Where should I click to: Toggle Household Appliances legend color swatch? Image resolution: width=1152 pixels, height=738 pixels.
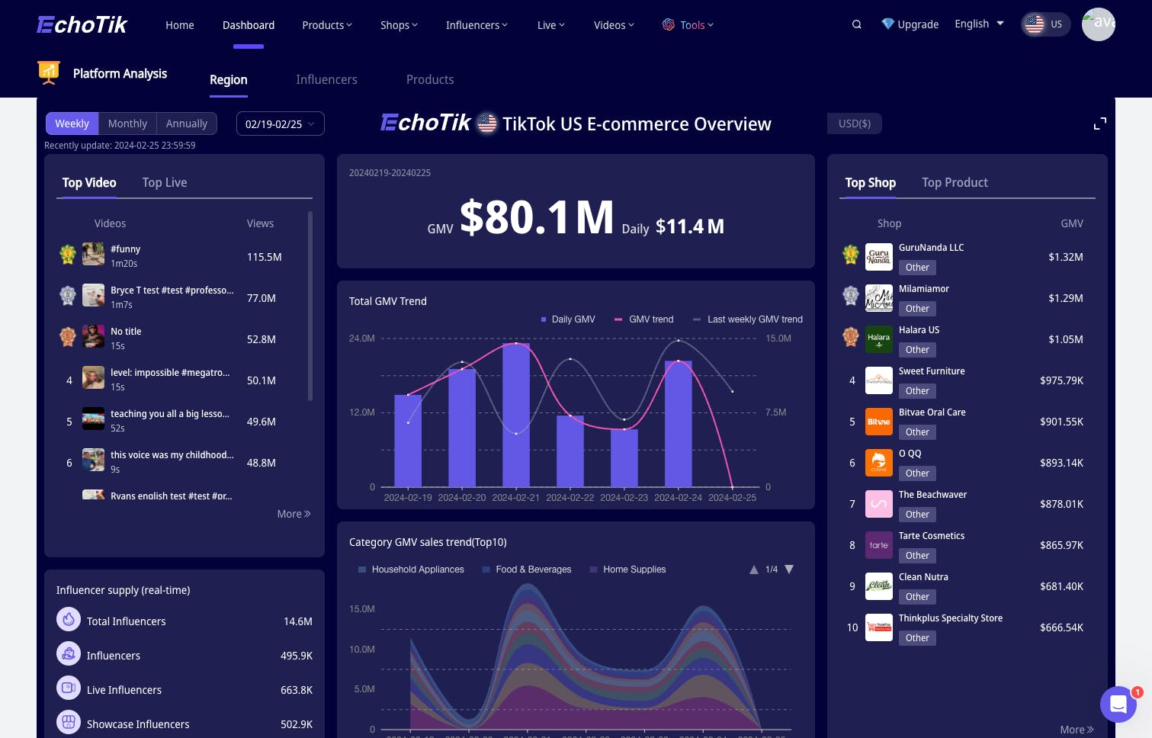tap(363, 570)
